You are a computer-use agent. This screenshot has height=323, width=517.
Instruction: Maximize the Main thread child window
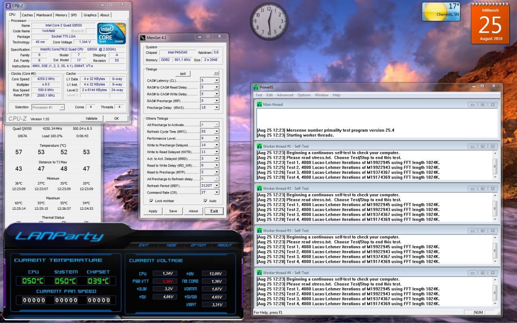pos(482,104)
